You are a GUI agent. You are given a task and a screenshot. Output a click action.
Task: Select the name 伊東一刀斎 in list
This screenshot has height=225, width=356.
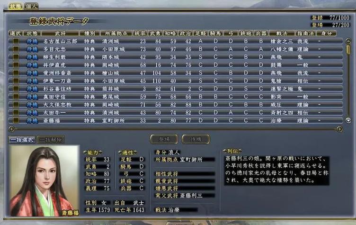[x=57, y=81]
